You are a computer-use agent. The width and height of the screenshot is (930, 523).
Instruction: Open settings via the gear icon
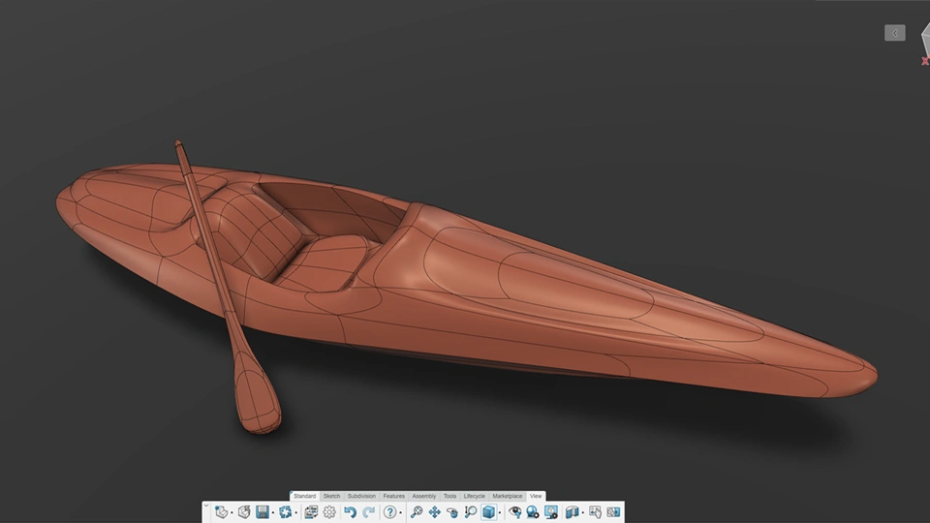click(329, 511)
